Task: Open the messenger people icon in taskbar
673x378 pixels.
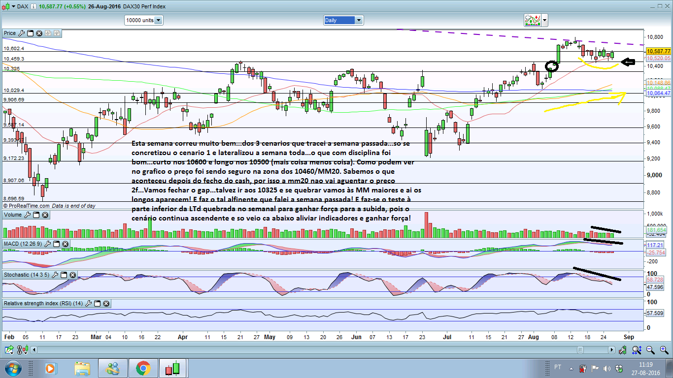Action: (x=113, y=368)
